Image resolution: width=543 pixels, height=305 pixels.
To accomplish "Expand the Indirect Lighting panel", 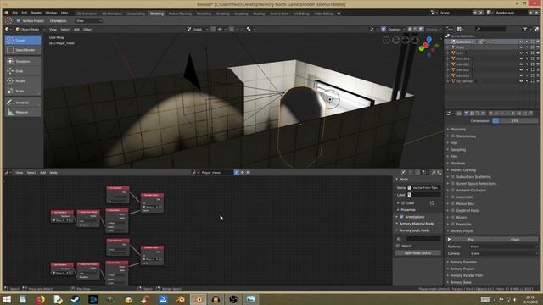I will 463,170.
